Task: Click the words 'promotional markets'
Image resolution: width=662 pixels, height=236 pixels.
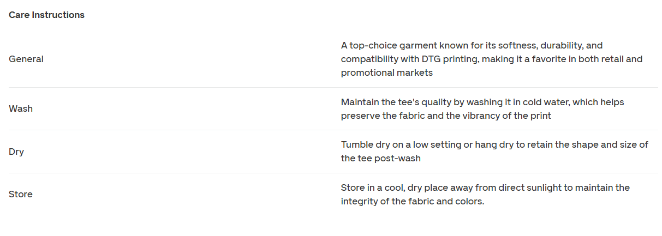Action: [x=387, y=72]
